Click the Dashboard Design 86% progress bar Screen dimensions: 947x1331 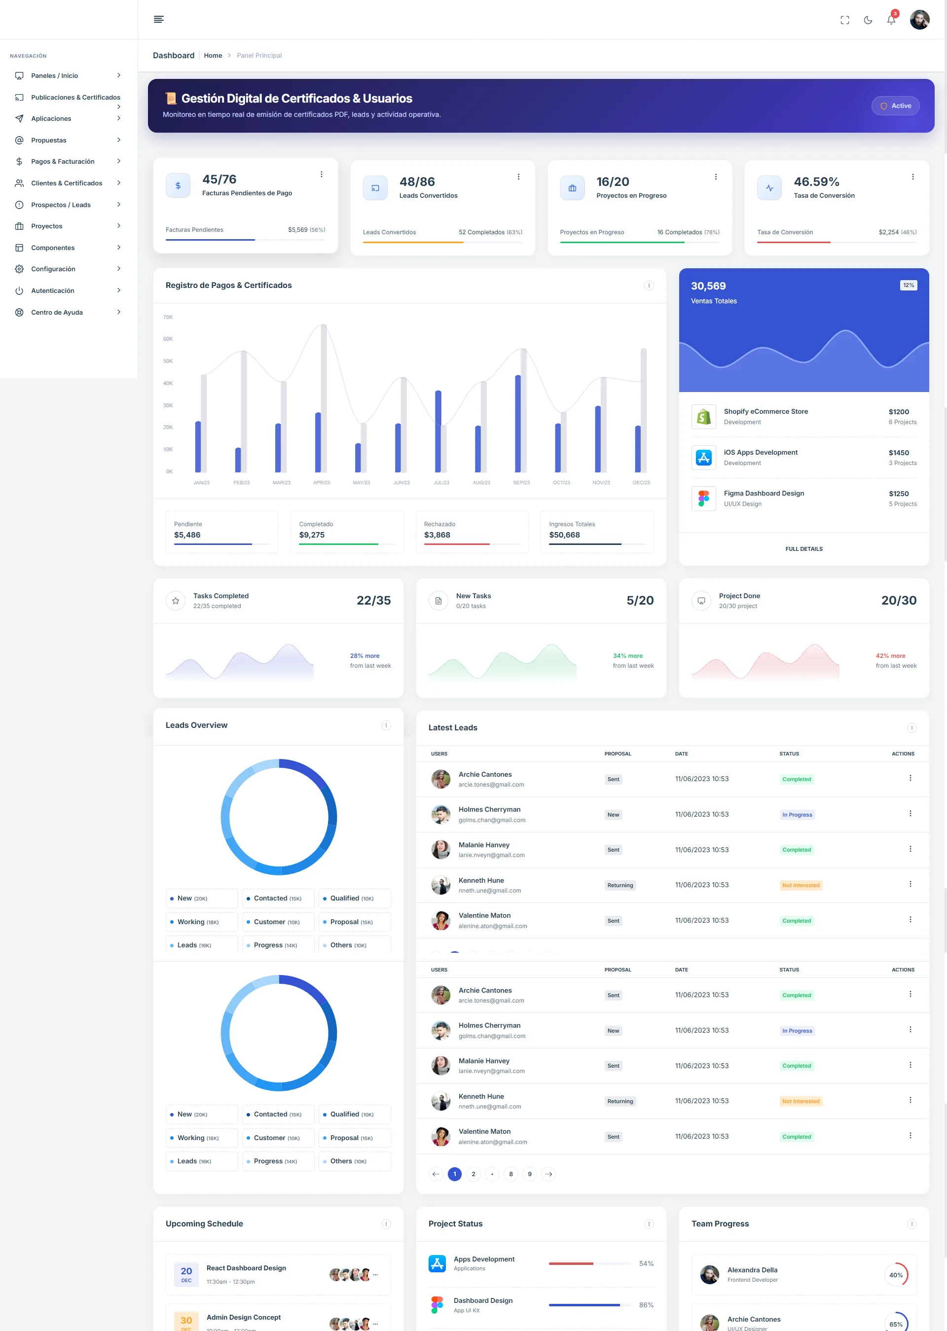pos(590,1305)
